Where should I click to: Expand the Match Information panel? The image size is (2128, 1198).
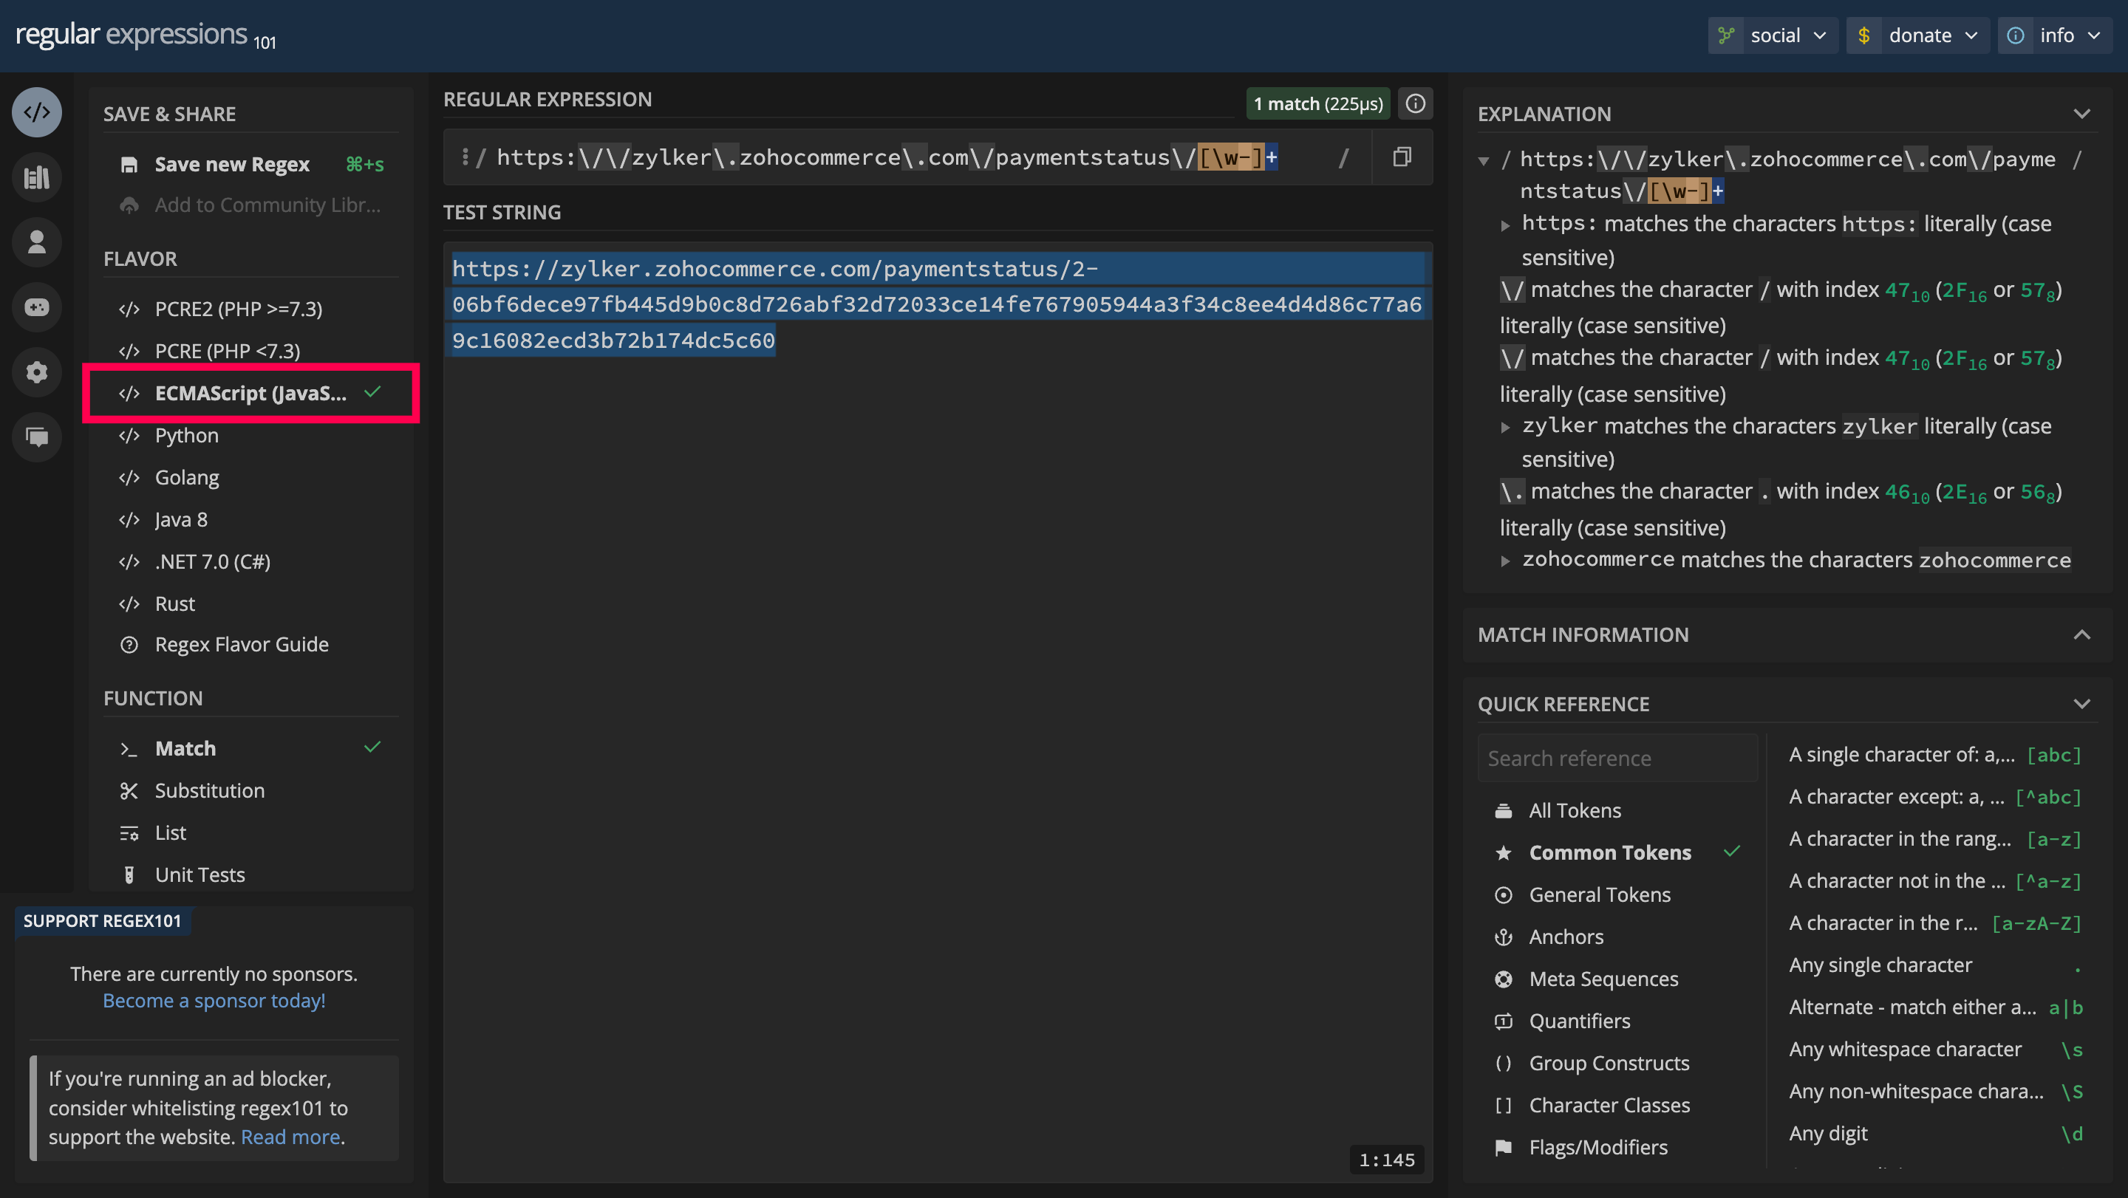[2081, 634]
